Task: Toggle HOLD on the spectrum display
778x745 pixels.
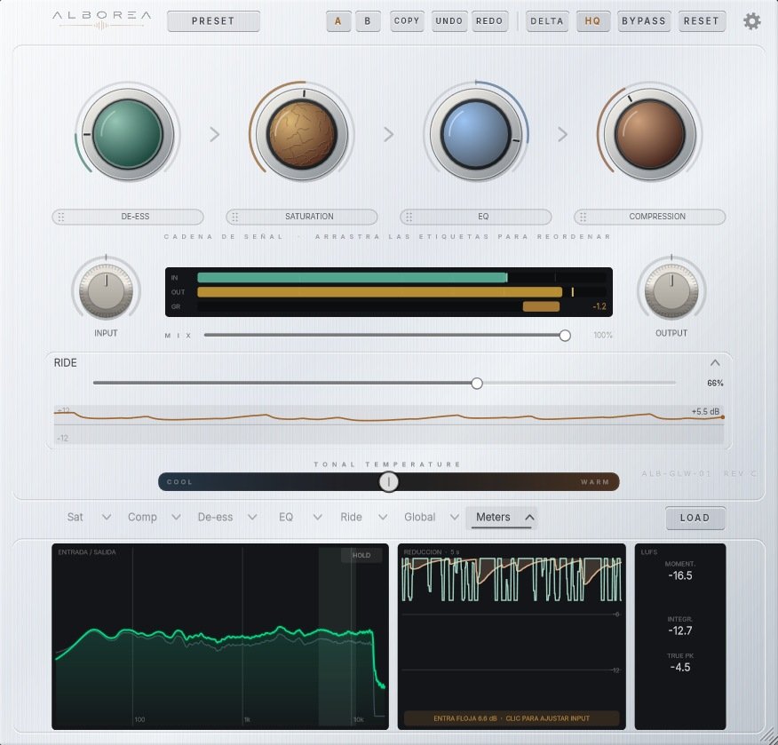Action: [x=361, y=555]
